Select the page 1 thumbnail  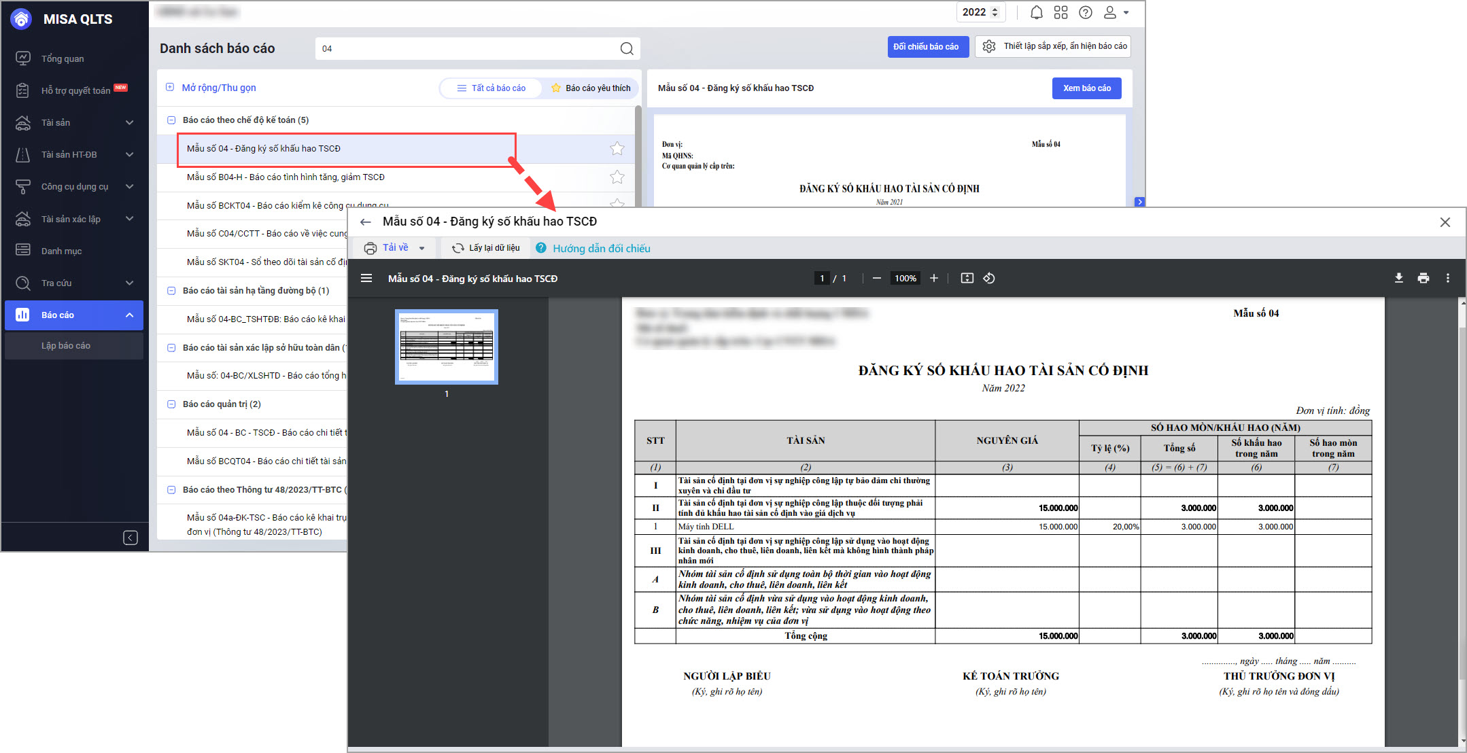click(447, 347)
